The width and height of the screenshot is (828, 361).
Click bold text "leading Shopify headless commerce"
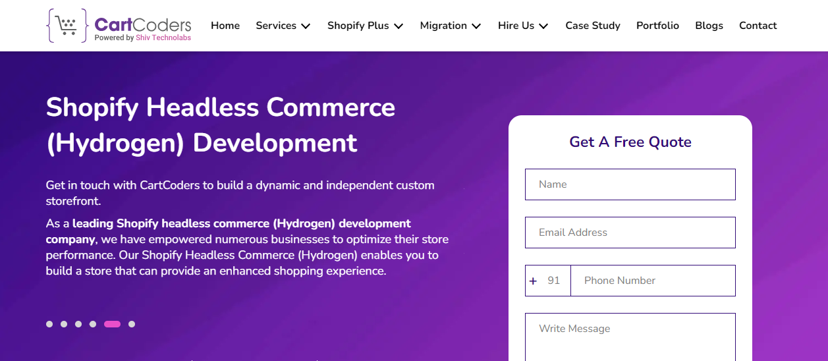(x=171, y=223)
